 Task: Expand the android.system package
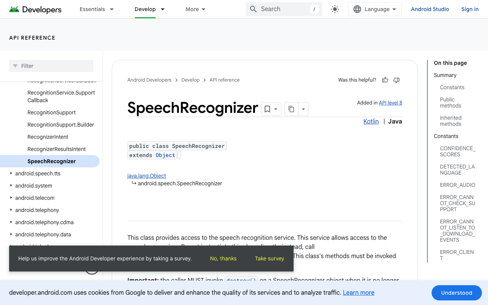coord(11,186)
